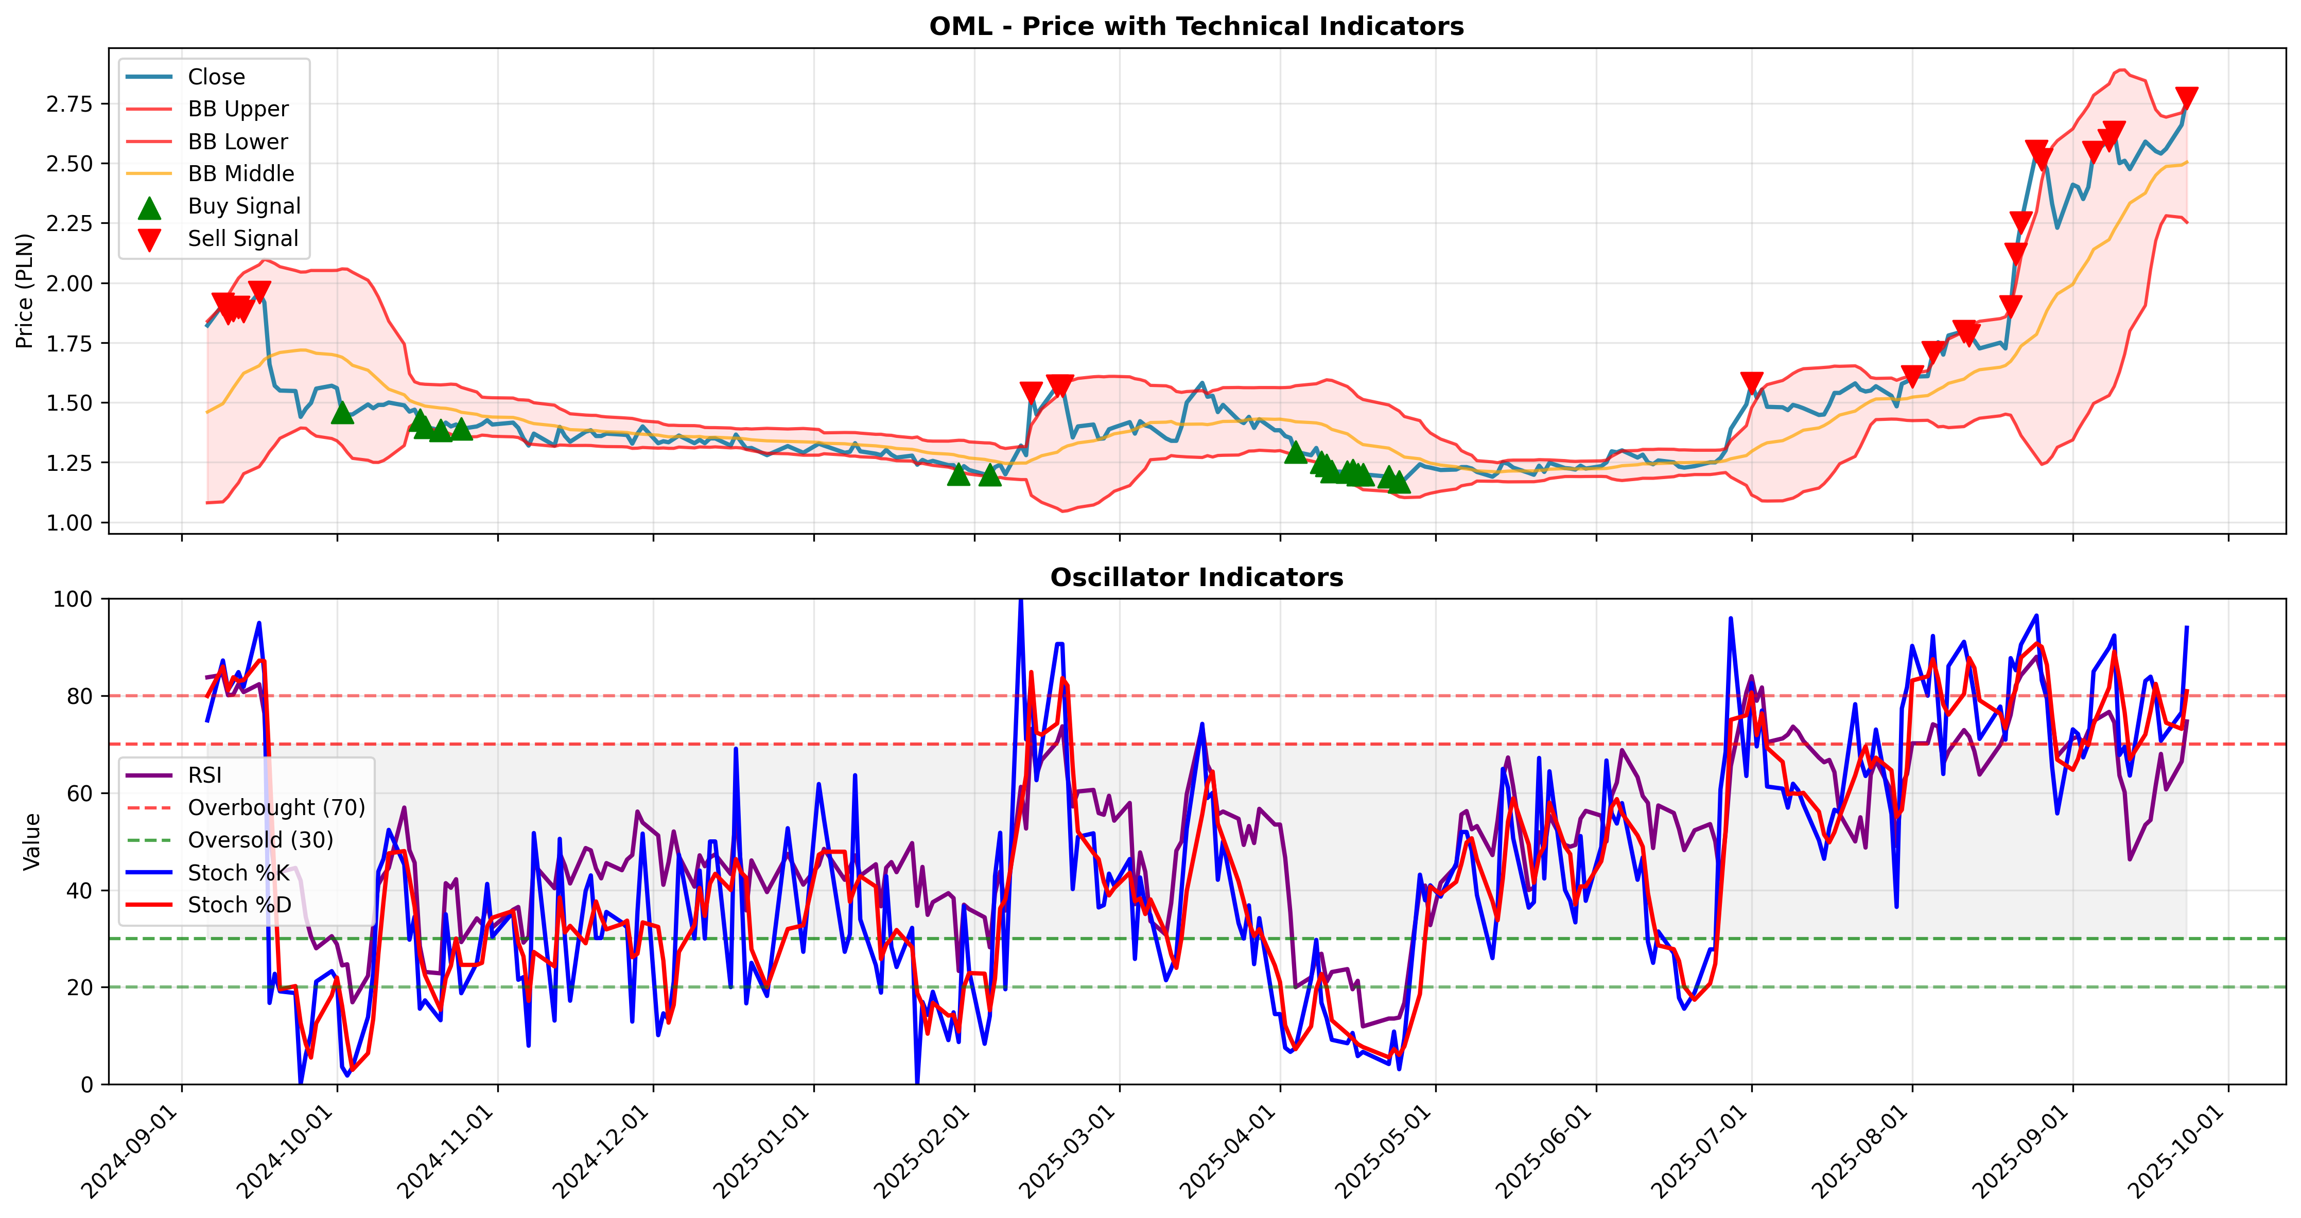The width and height of the screenshot is (2301, 1218).
Task: Click the 2.25 price axis tick
Action: coord(69,223)
